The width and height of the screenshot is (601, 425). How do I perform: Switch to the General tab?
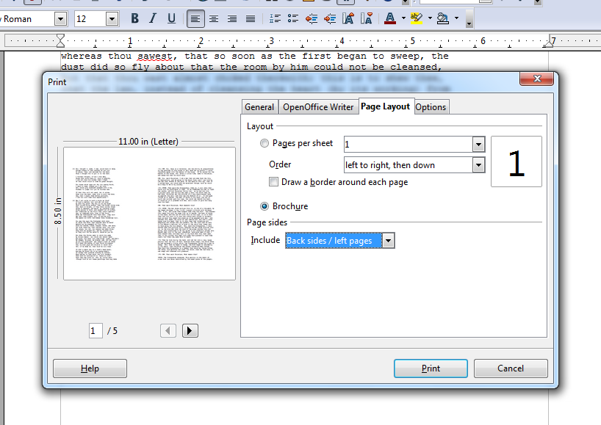click(x=259, y=107)
